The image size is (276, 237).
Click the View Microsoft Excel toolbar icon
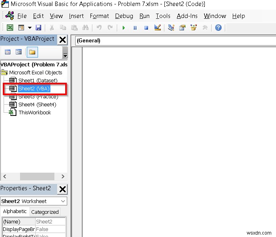10,28
